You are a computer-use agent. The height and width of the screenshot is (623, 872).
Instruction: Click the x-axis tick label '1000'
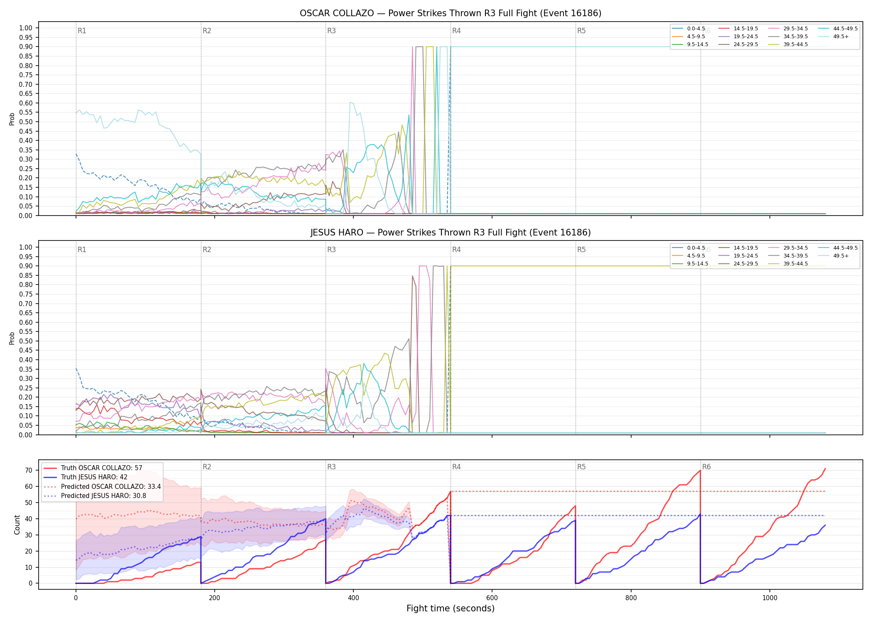point(770,598)
